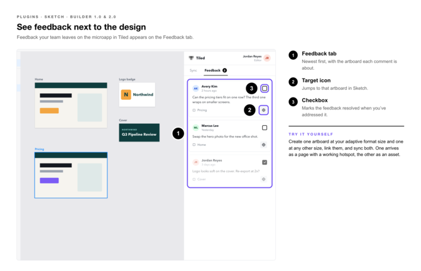Image resolution: width=421 pixels, height=271 pixels.
Task: Click the artboard icon beside Cover in comment
Action: click(x=194, y=179)
